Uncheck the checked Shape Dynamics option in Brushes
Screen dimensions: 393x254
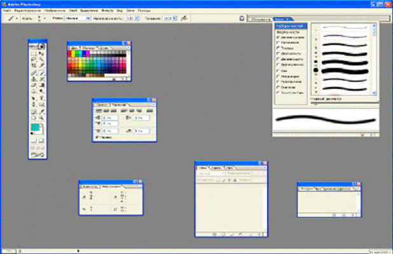278,37
